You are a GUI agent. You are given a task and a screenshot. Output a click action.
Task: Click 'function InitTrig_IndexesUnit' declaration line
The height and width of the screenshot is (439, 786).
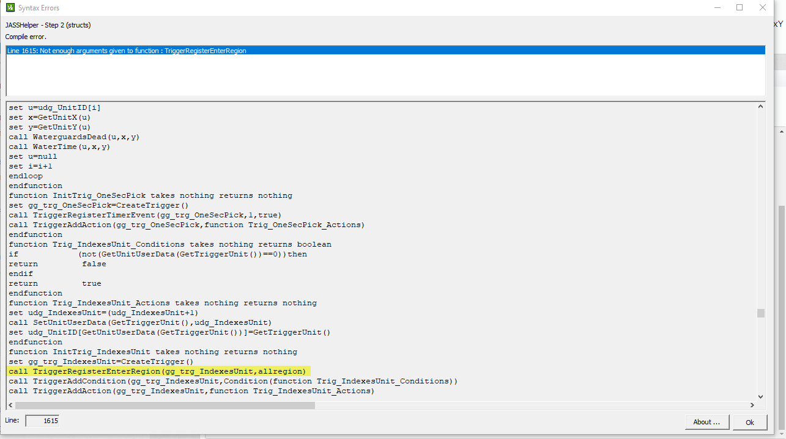[153, 352]
